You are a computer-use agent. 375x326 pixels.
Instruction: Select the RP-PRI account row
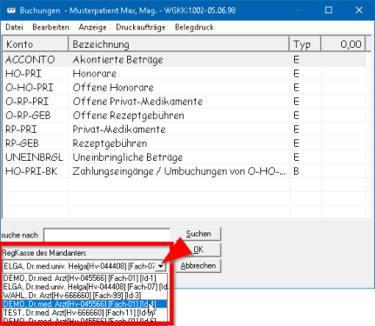(x=184, y=130)
